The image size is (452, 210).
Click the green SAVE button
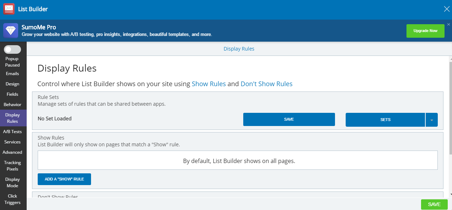(434, 204)
